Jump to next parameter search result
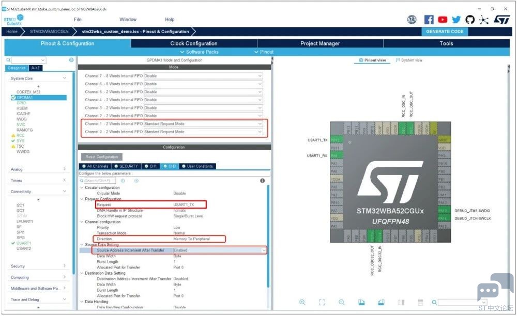518x316 pixels. click(x=136, y=181)
